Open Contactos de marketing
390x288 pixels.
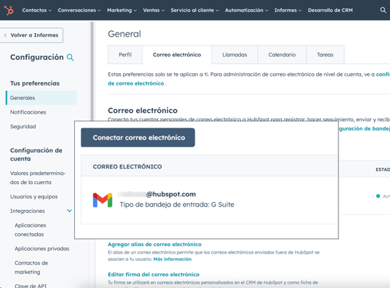click(31, 267)
